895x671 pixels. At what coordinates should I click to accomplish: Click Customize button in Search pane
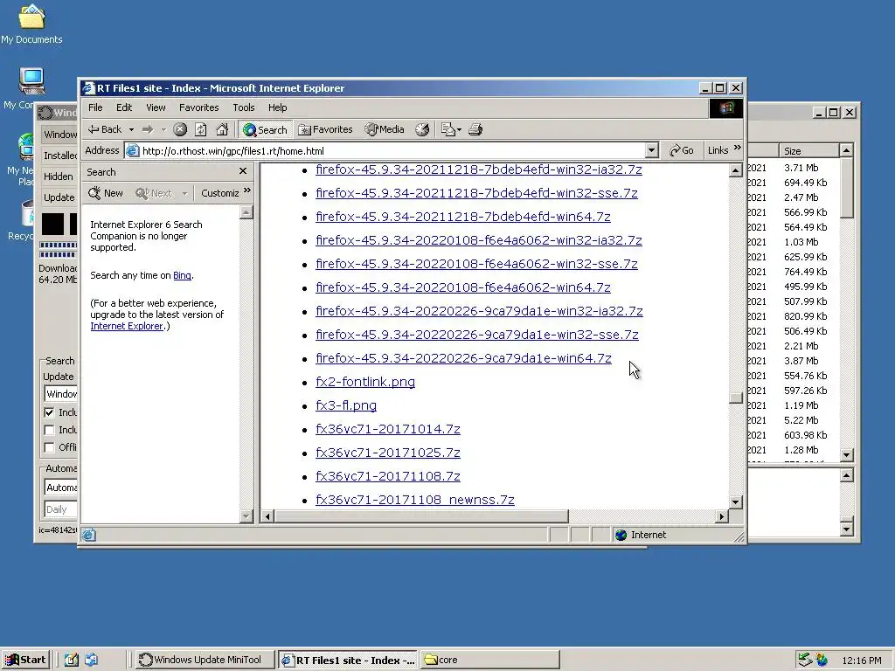click(219, 193)
